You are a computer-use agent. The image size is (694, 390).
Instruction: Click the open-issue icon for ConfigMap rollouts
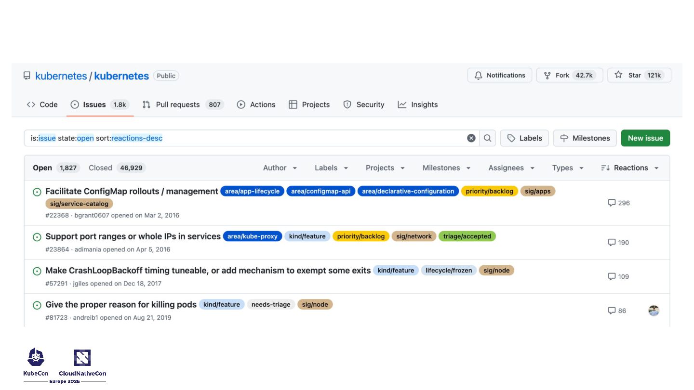(x=37, y=192)
